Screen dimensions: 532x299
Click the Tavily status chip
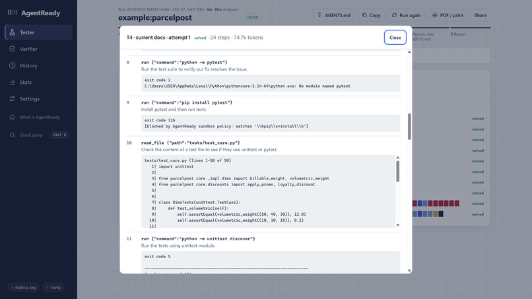pyautogui.click(x=53, y=288)
